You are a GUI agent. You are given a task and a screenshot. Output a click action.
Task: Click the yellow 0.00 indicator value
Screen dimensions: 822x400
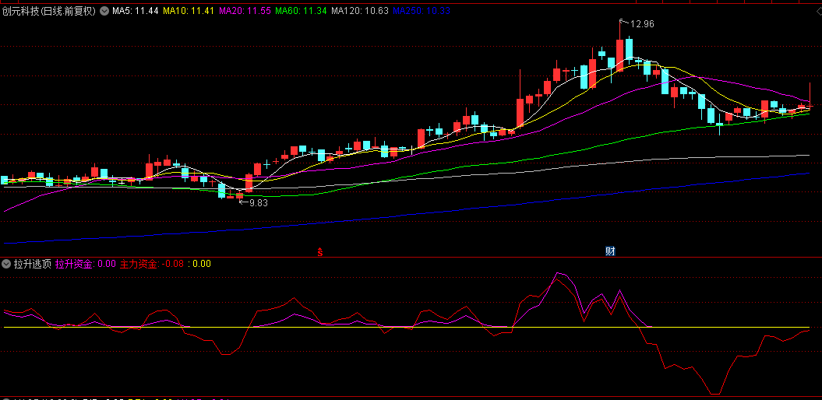pyautogui.click(x=202, y=264)
